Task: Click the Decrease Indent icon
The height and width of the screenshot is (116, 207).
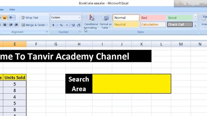Action: coord(11,25)
